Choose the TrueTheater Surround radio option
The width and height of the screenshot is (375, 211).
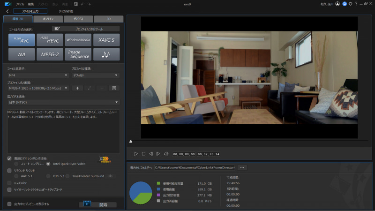pos(67,176)
